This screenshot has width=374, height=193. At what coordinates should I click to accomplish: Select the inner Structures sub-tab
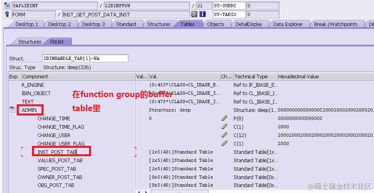[30, 42]
